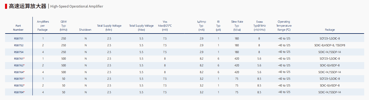Image resolution: width=369 pixels, height=100 pixels.
Task: Select the RS8702* part number
Action: tap(19, 85)
